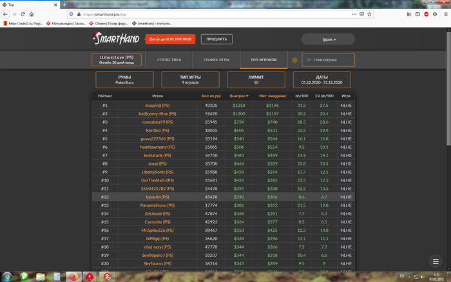Image resolution: width=451 pixels, height=282 pixels.
Task: Go to the browser home page icon
Action: [32, 14]
